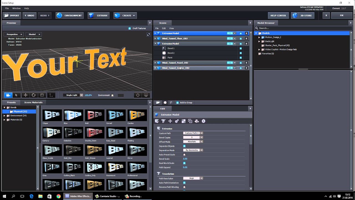Toggle the Draft Textures checkbox

pos(130,28)
